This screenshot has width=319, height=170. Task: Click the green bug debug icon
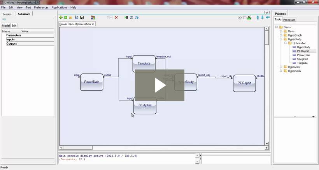[x=249, y=17]
